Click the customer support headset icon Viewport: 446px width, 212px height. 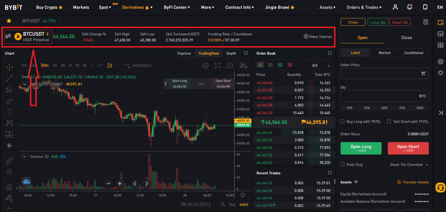click(x=440, y=187)
